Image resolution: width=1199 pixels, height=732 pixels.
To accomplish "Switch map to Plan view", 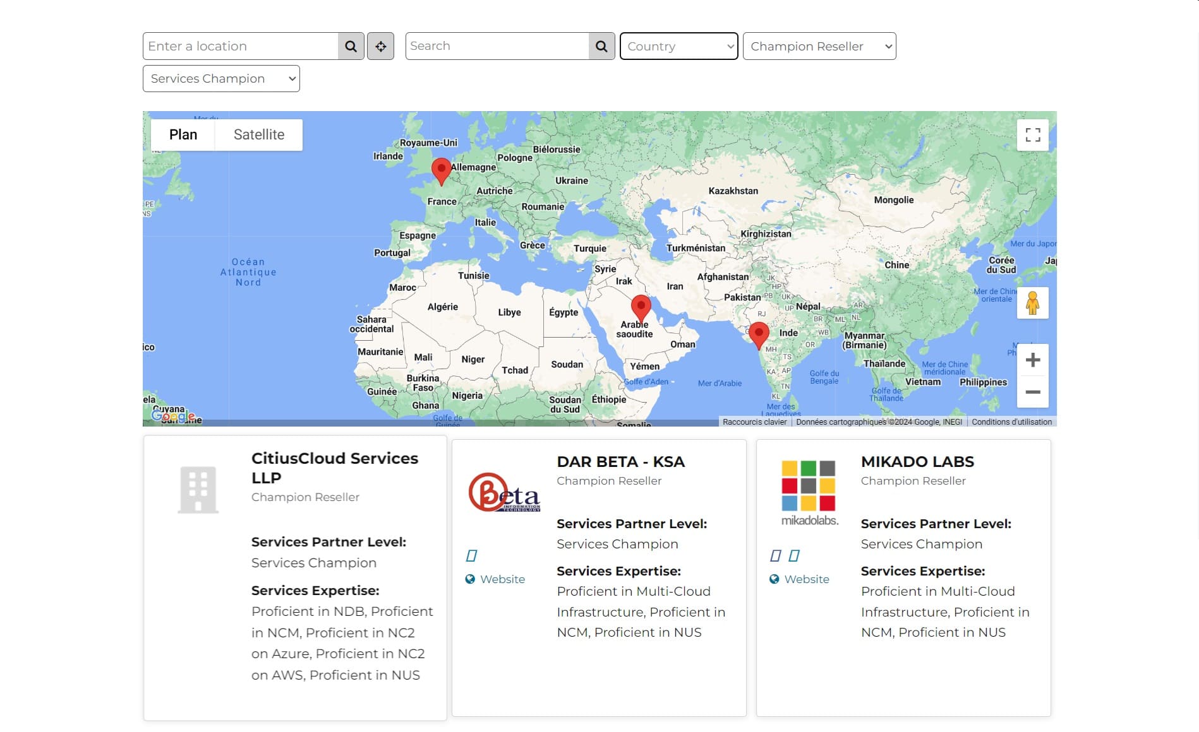I will click(x=183, y=134).
